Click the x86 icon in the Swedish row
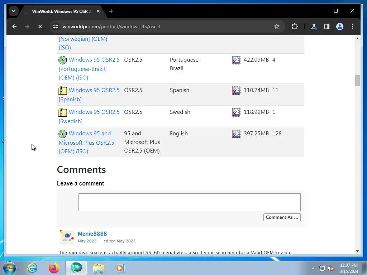Image resolution: width=367 pixels, height=275 pixels. click(236, 112)
